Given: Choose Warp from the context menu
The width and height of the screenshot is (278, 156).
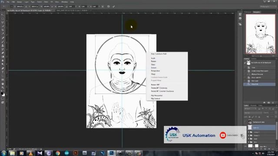Looking at the screenshot, I should point(153,74).
